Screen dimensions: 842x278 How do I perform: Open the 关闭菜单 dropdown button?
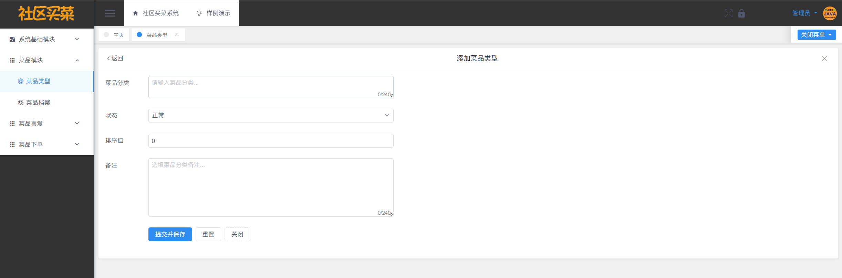coord(817,35)
